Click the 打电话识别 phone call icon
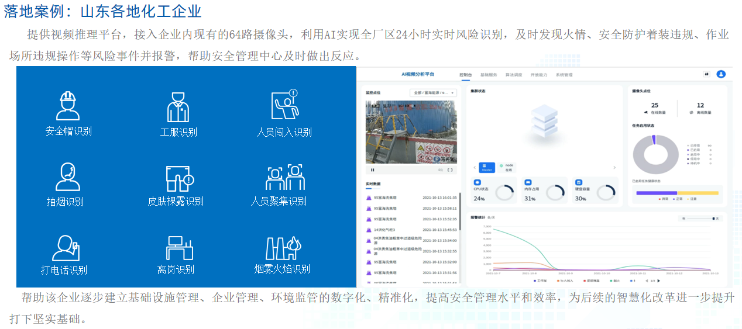Screen dimensions: 742x329 coord(66,248)
